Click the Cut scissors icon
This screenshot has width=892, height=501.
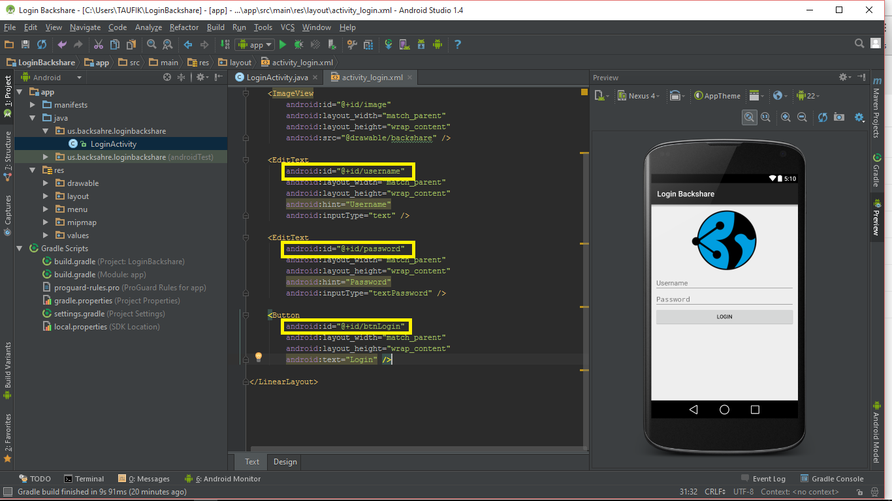coord(99,44)
